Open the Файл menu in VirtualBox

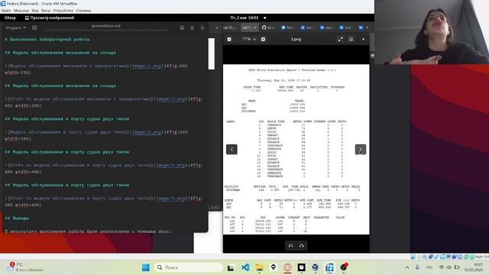click(x=6, y=11)
